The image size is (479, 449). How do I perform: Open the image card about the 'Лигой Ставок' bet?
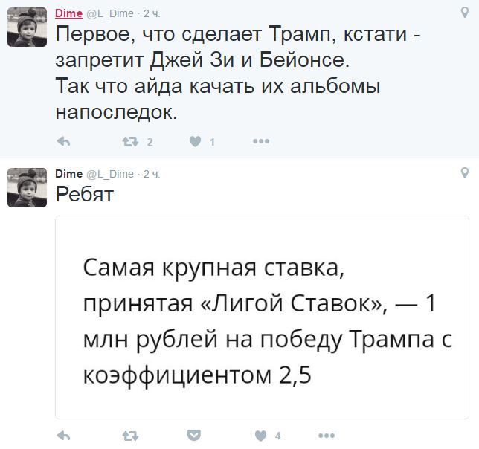coord(262,317)
